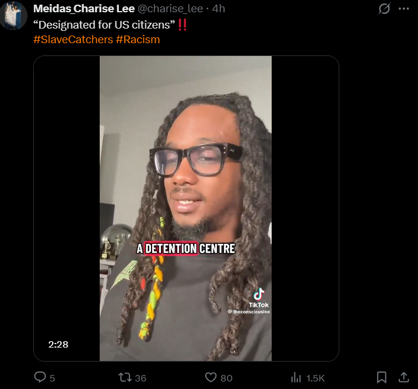Open the #SlaveCatchers hashtag

(x=73, y=40)
